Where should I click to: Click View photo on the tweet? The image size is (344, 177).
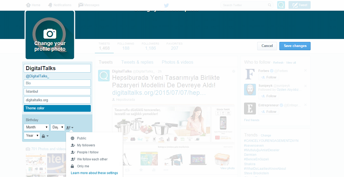coord(227,168)
